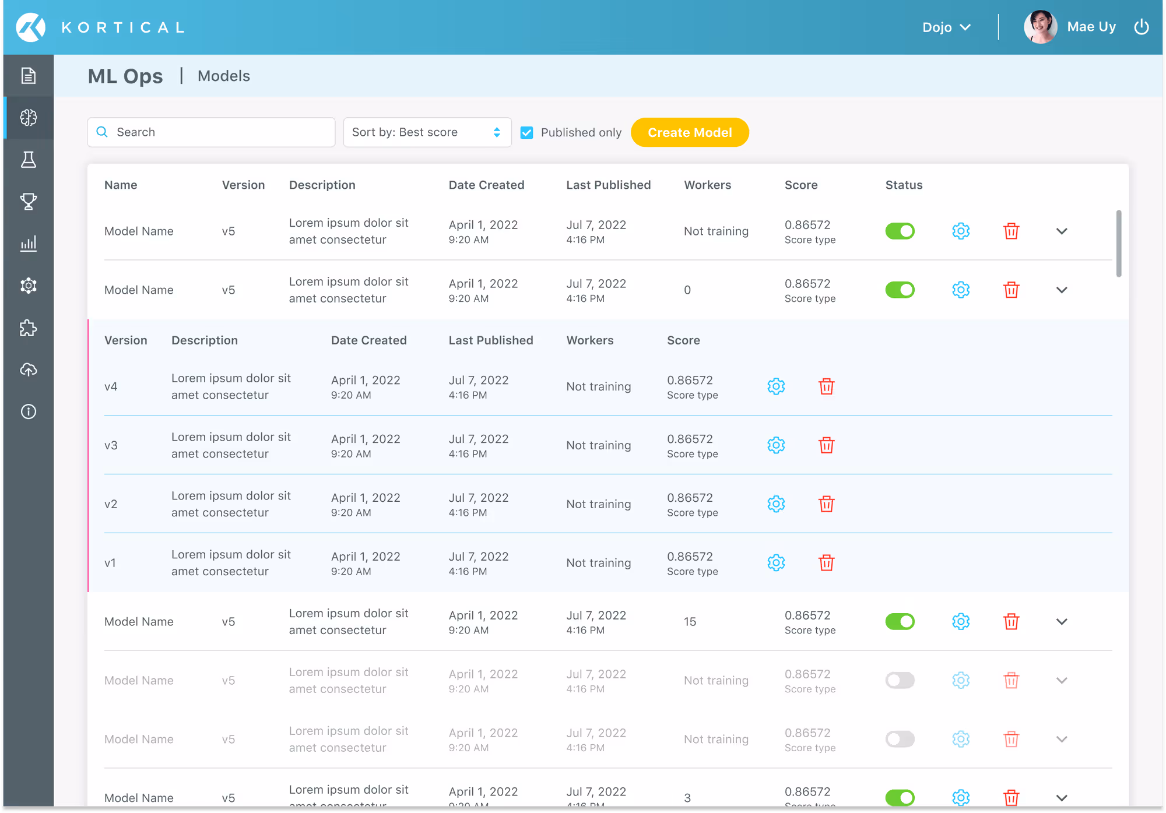Open the puzzle piece sidebar icon
Viewport: 1166px width, 813px height.
click(x=28, y=328)
